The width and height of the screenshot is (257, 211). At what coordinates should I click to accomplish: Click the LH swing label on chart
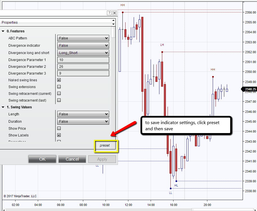[x=162, y=45]
